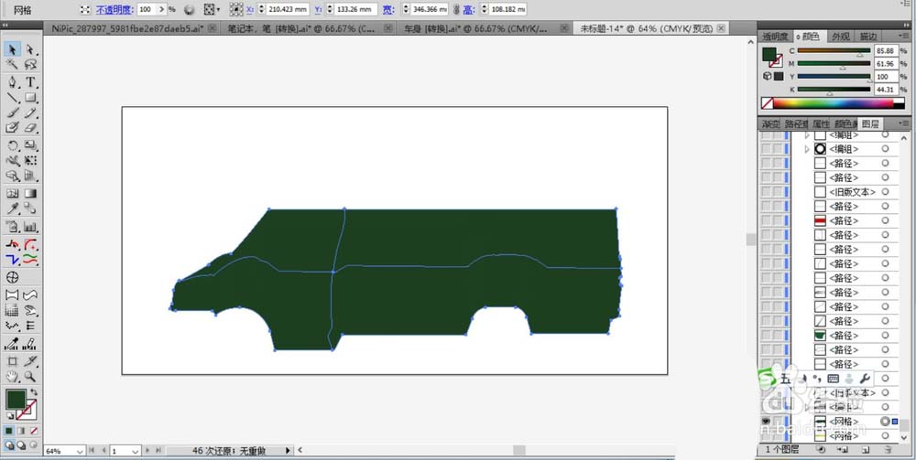
Task: Select the Eraser tool
Action: pyautogui.click(x=30, y=127)
